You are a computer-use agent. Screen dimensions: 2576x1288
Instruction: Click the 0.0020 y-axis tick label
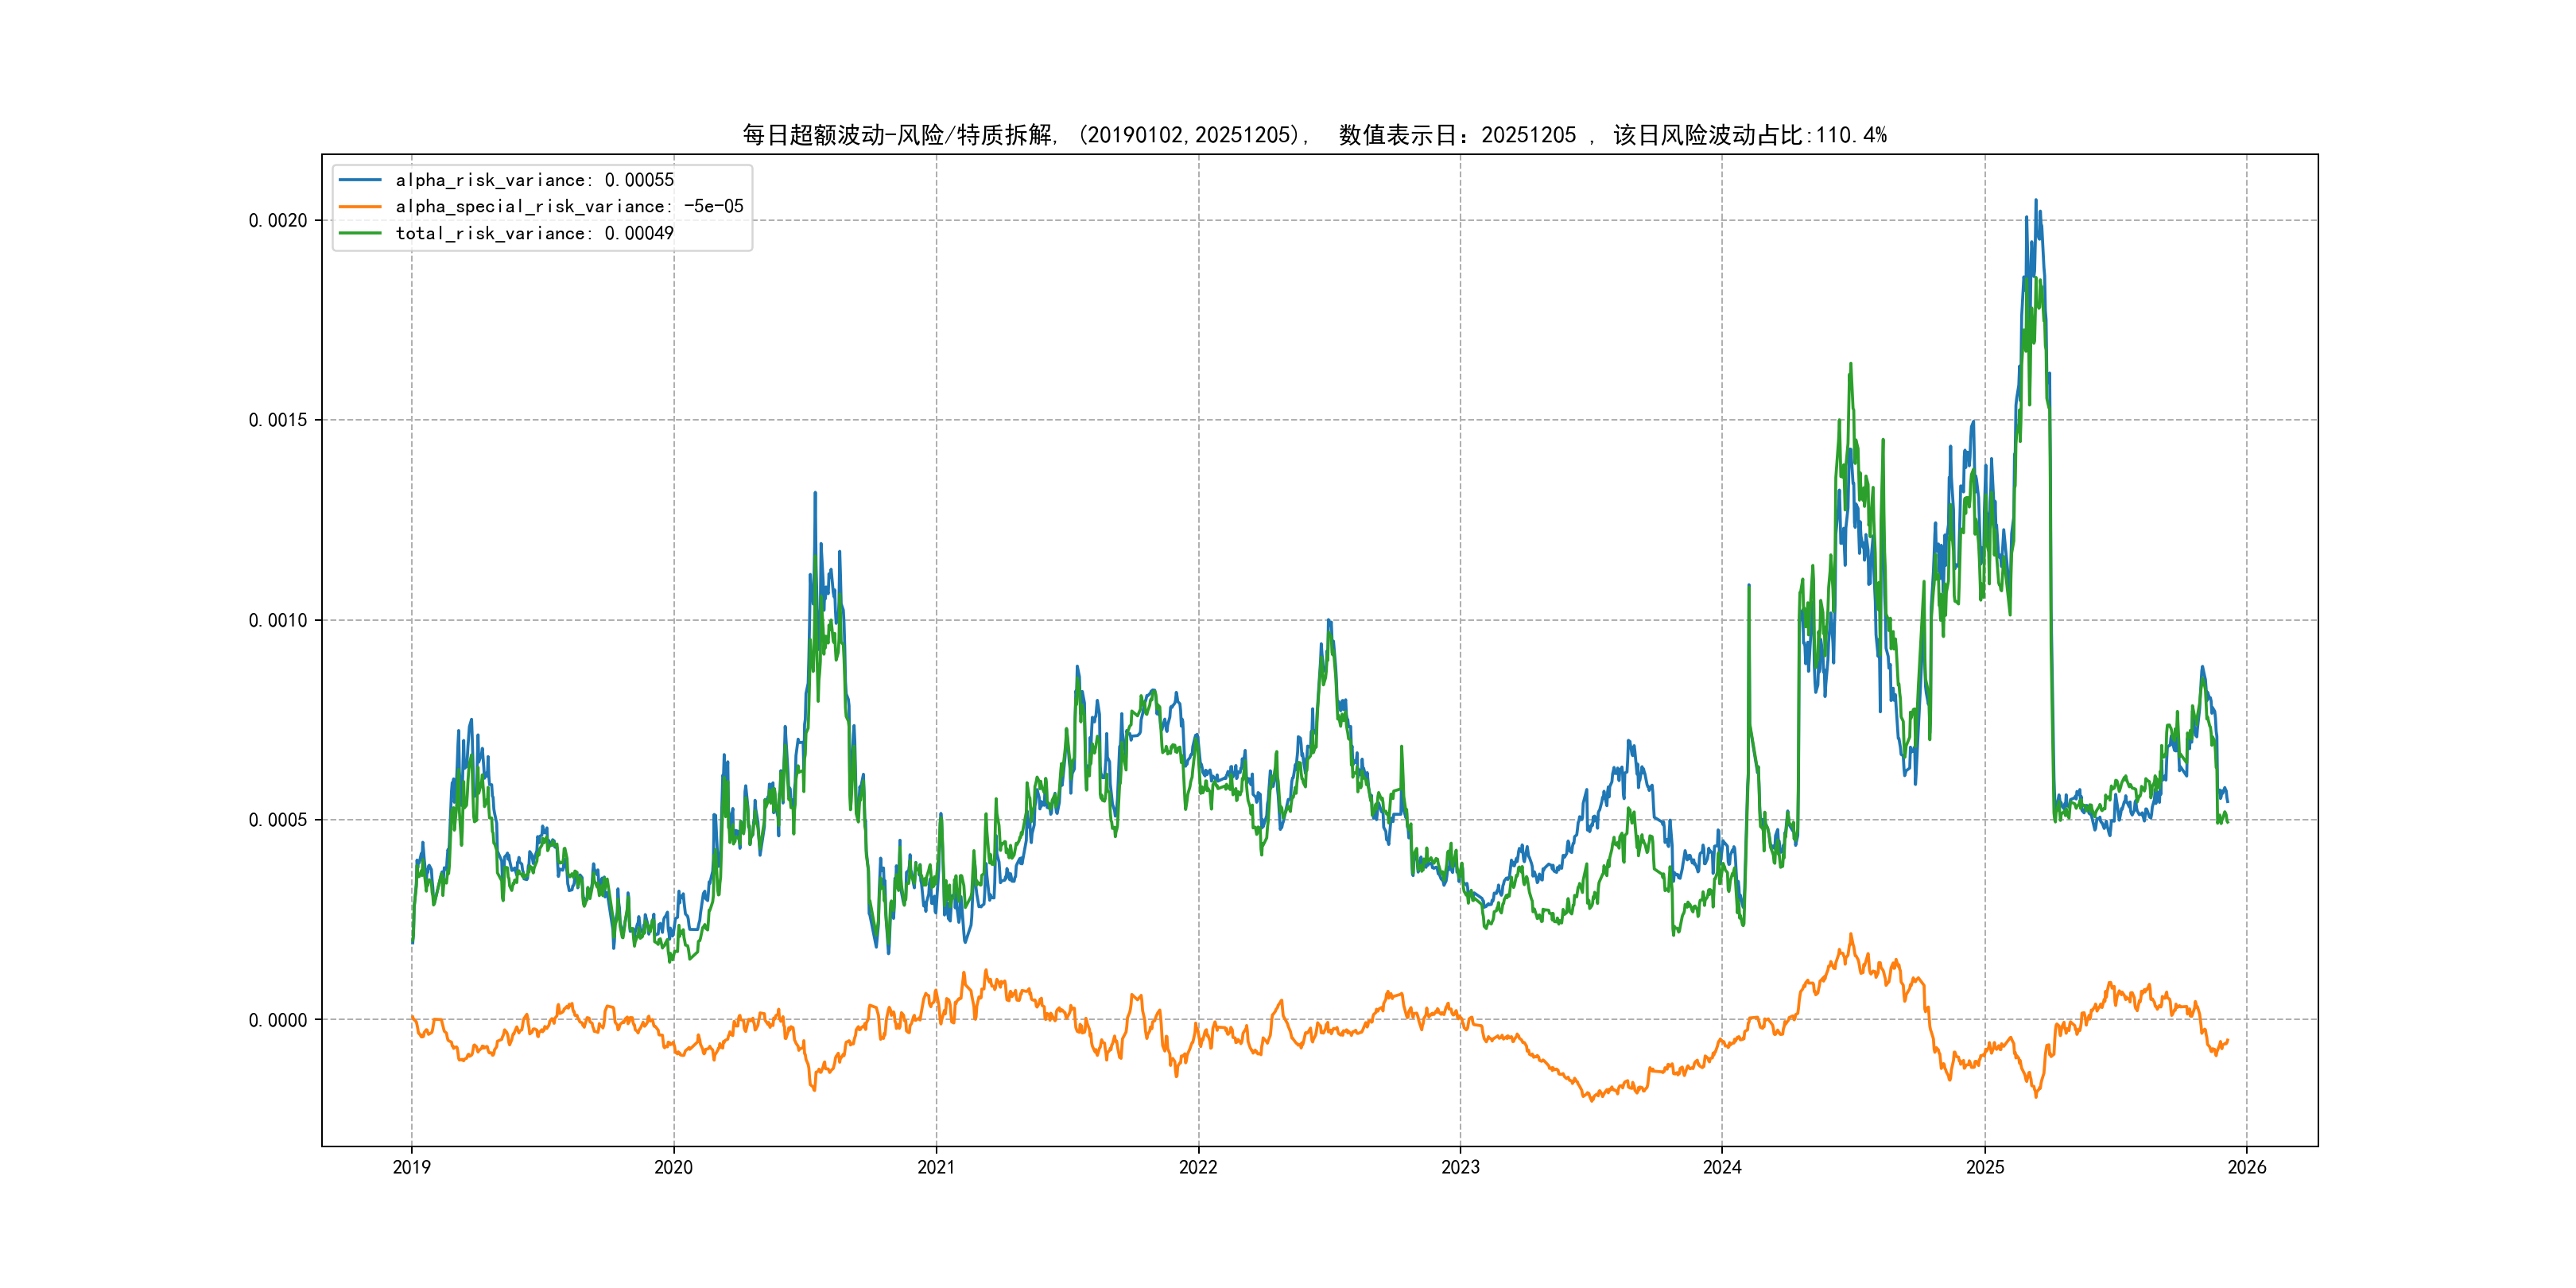[278, 221]
